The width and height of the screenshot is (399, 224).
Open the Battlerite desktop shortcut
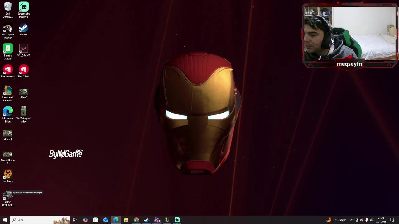(8, 176)
